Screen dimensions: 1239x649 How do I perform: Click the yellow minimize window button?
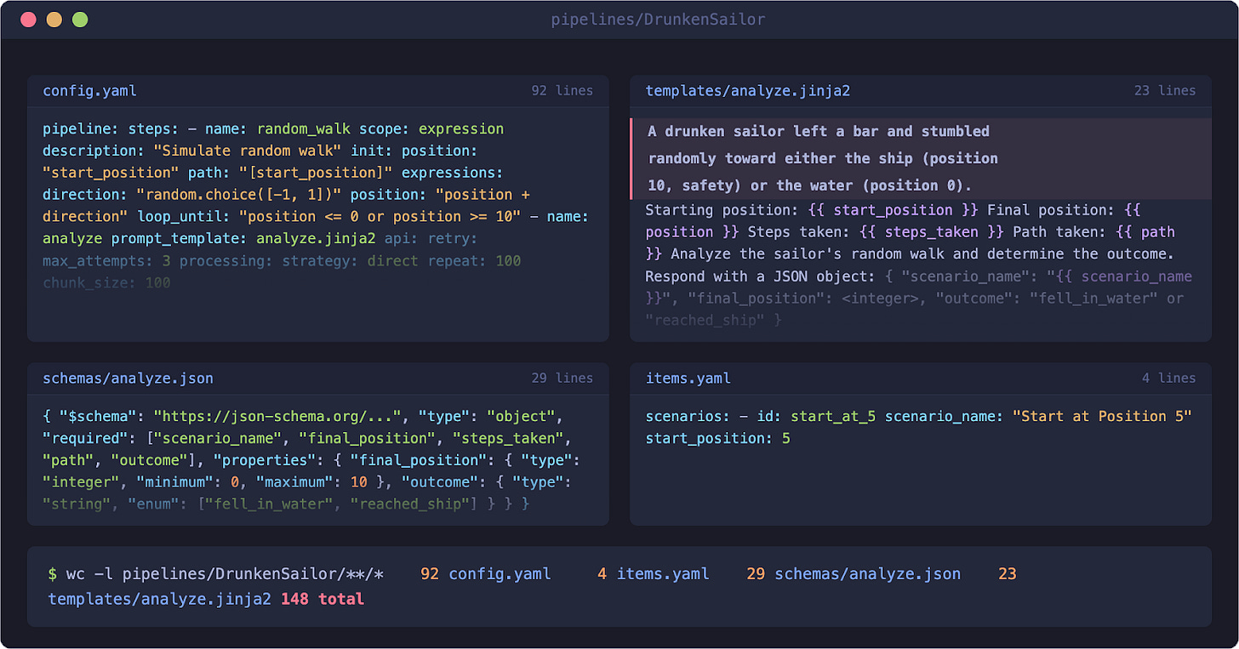54,19
